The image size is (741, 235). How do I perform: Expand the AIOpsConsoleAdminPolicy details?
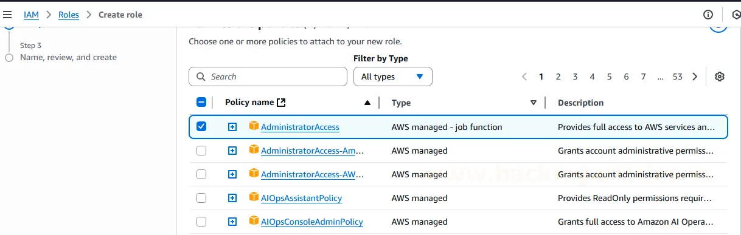(x=232, y=222)
